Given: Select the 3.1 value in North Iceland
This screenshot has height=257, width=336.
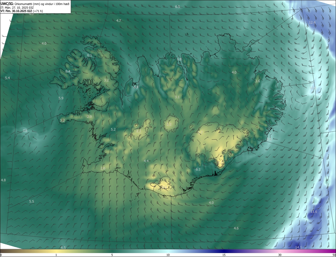Looking at the screenshot, I should 177,97.
